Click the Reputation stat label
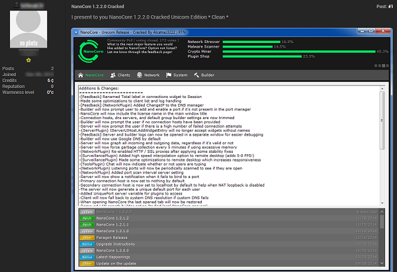Screen dimensions: 397x272 coord(14,86)
